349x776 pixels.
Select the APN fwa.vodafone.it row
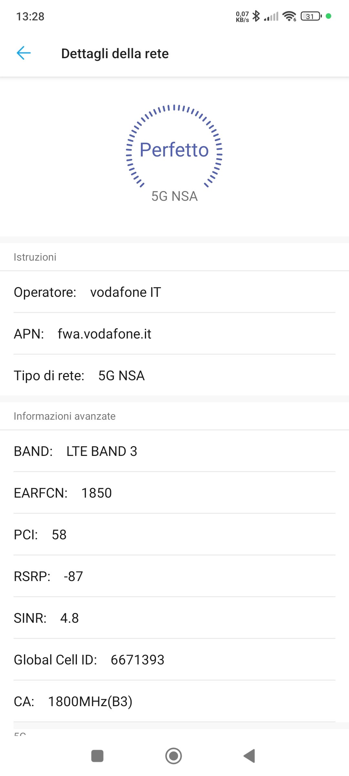pos(174,334)
